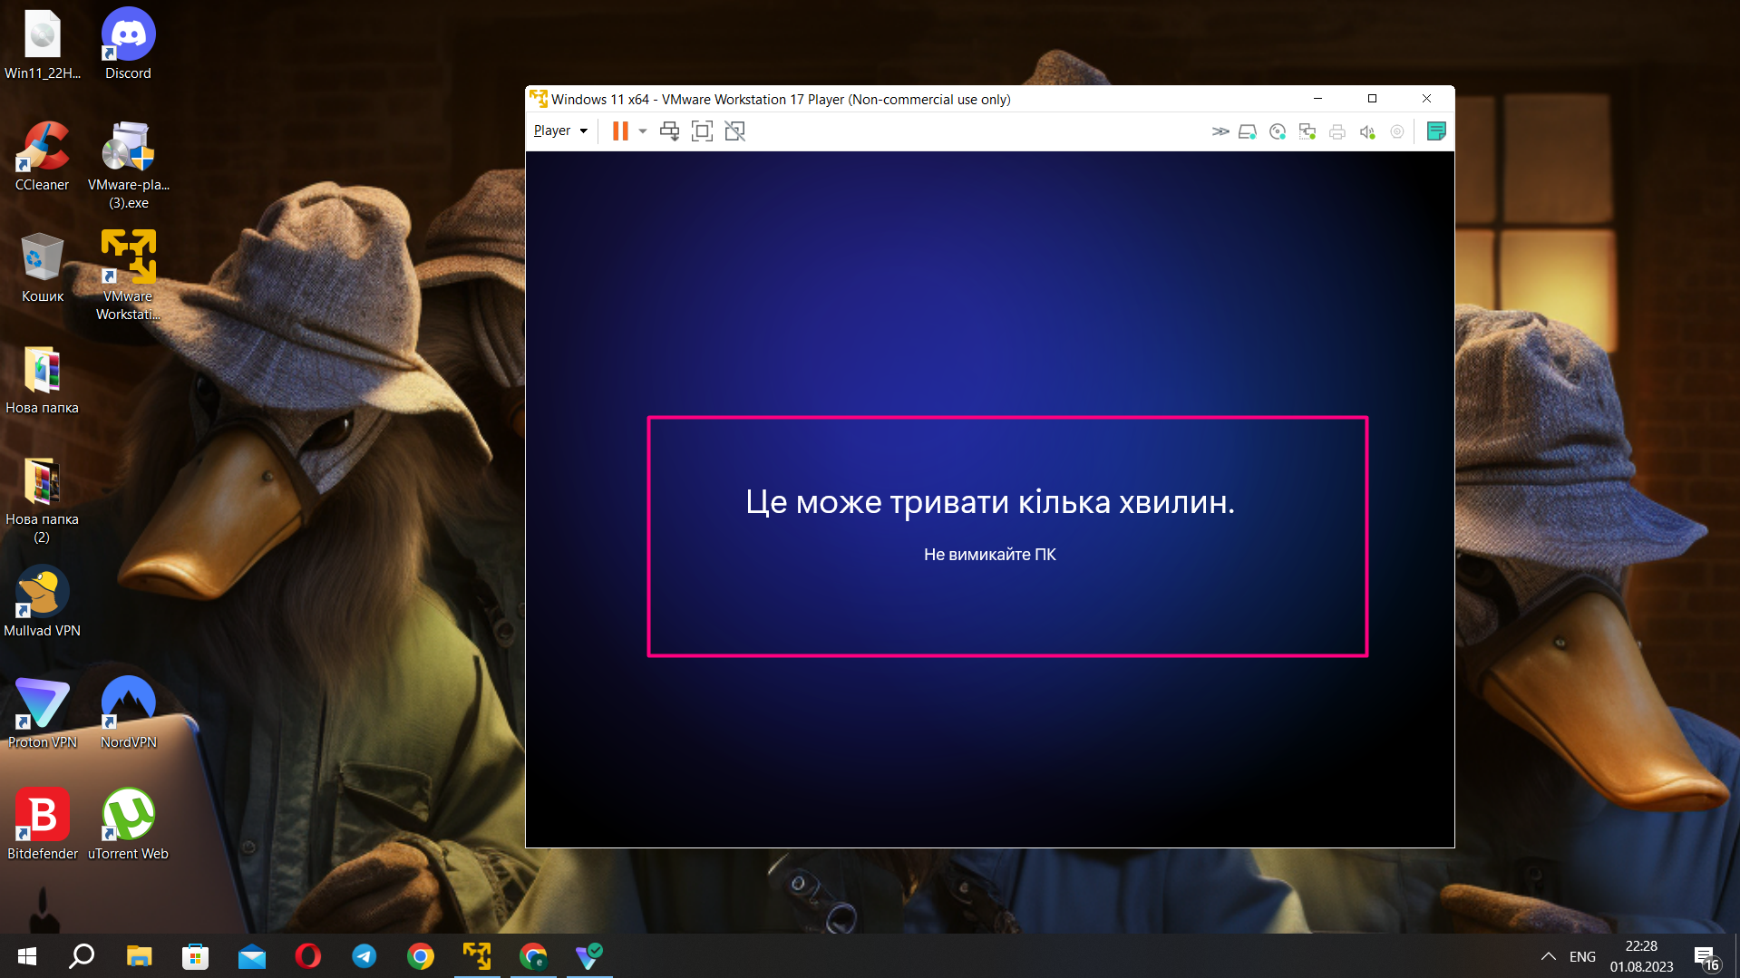Click the "Це може тривати кілька хвилин." text
Screen dimensions: 1740x978
point(990,501)
